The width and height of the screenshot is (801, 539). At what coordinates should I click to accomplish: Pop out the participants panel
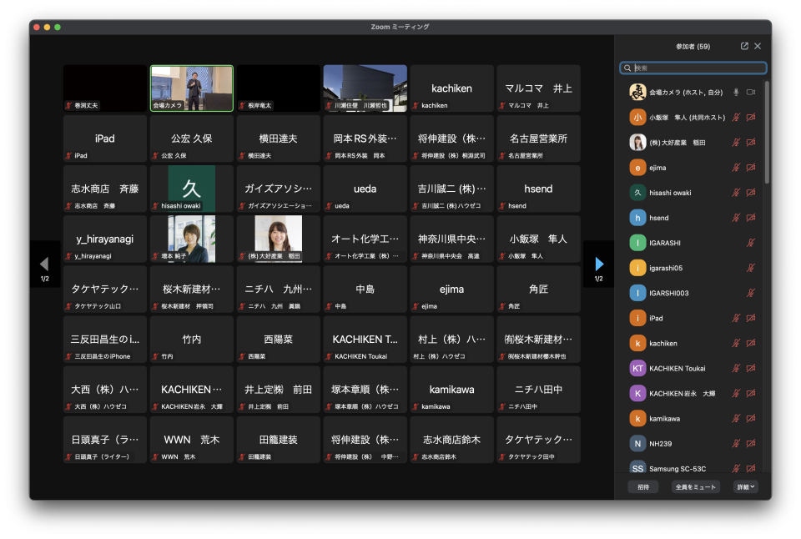coord(744,47)
